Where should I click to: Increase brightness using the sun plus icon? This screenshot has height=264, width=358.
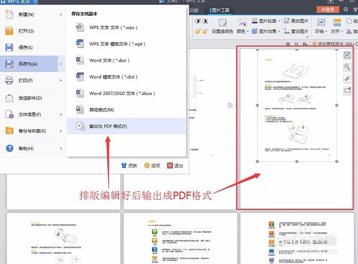point(197,31)
